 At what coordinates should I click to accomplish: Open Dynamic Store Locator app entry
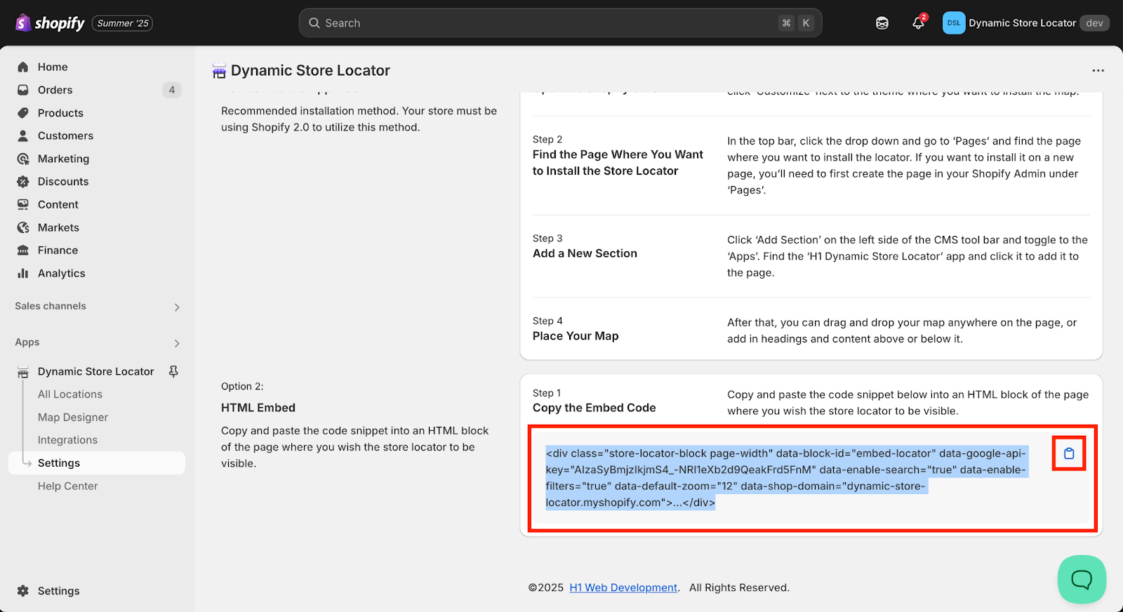click(x=95, y=371)
